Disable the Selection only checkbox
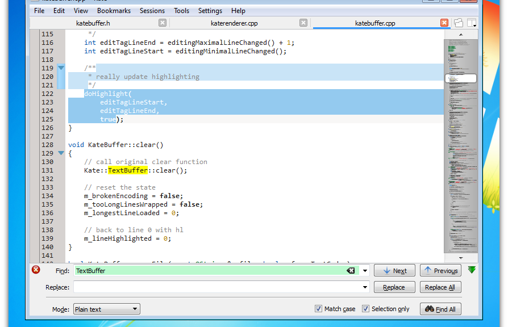Screen dimensions: 508x327 366,309
